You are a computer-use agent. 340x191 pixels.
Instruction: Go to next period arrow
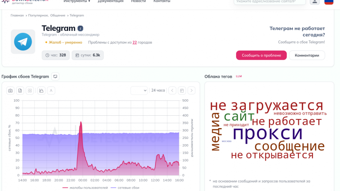(191, 90)
